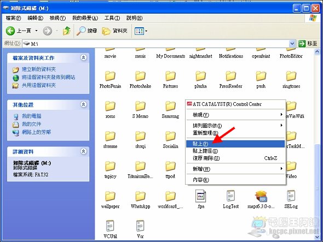Click the green Back arrow icon
The width and height of the screenshot is (323, 242).
pyautogui.click(x=10, y=31)
